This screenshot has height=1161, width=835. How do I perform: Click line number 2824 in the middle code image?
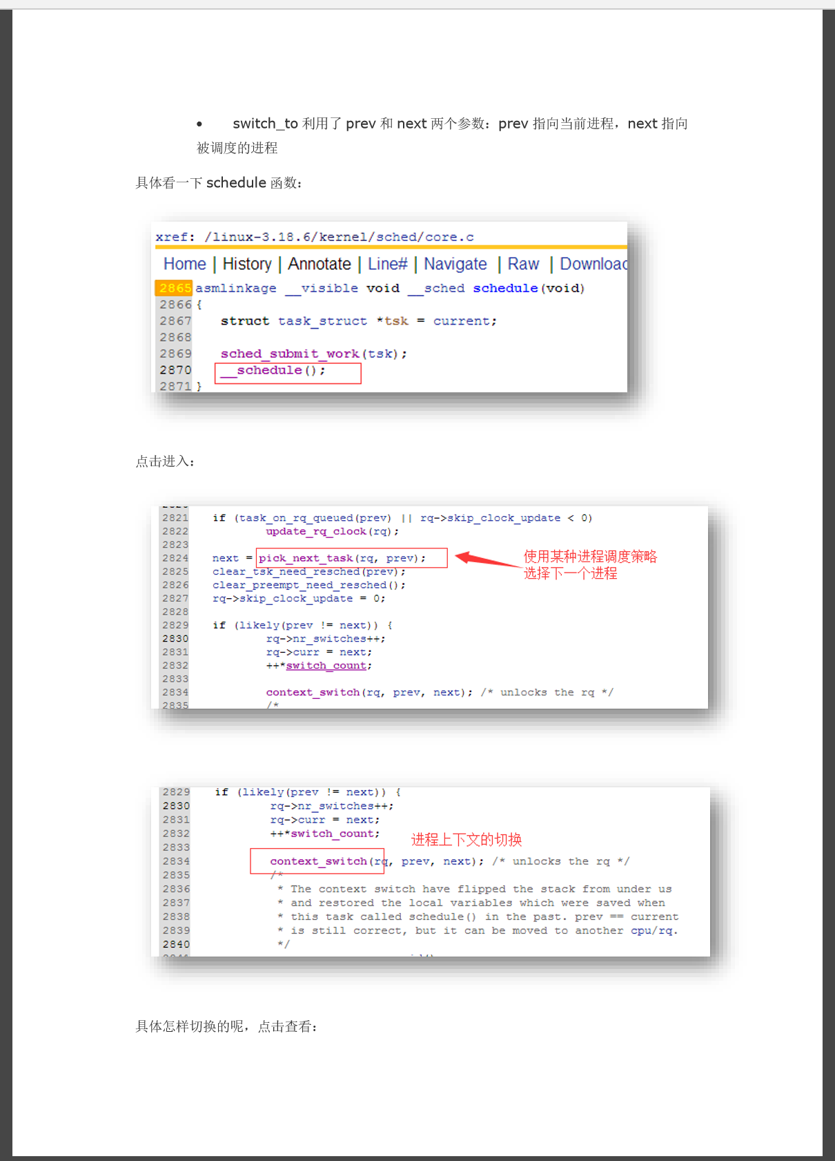(x=175, y=558)
